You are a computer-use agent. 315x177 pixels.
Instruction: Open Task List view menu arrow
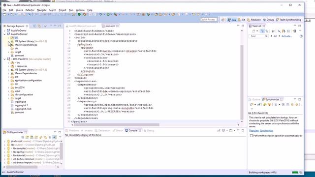click(300, 31)
